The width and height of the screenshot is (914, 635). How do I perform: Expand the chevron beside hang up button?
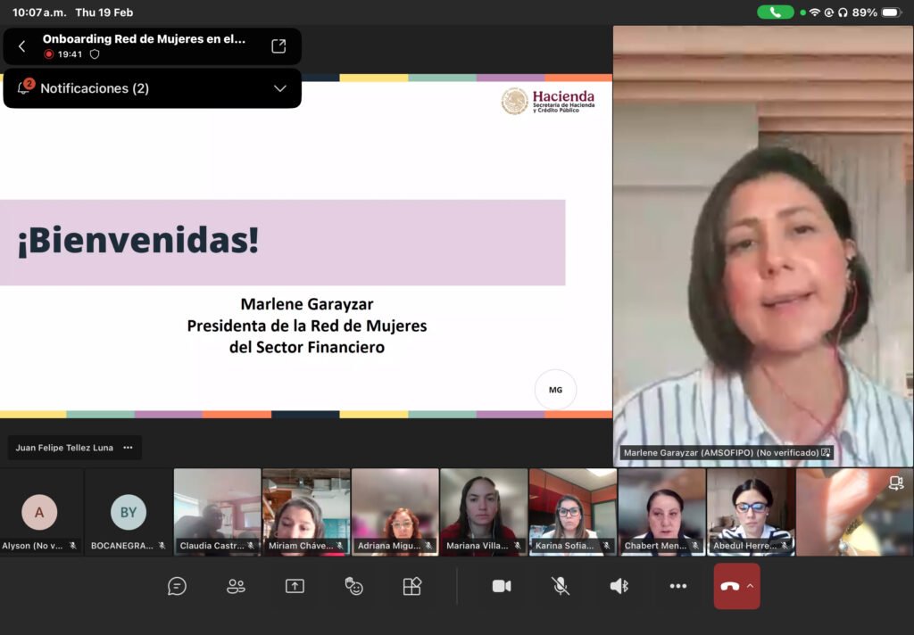(x=750, y=586)
